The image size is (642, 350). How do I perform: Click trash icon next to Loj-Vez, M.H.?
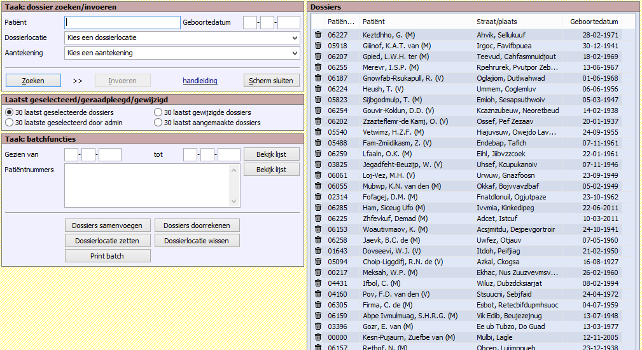pyautogui.click(x=318, y=175)
